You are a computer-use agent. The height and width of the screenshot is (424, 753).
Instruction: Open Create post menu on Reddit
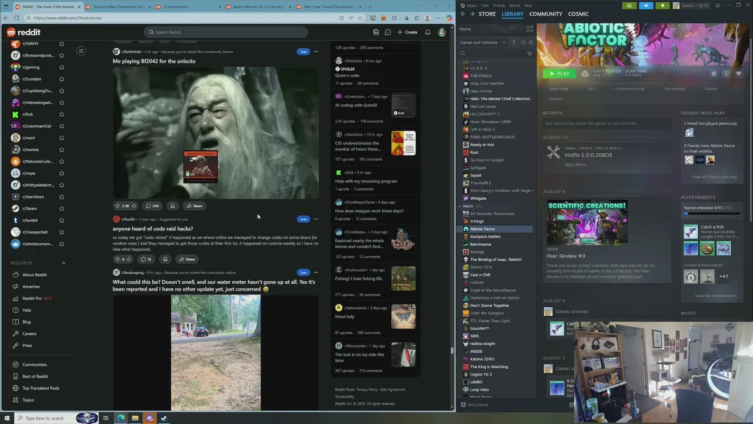[x=407, y=32]
